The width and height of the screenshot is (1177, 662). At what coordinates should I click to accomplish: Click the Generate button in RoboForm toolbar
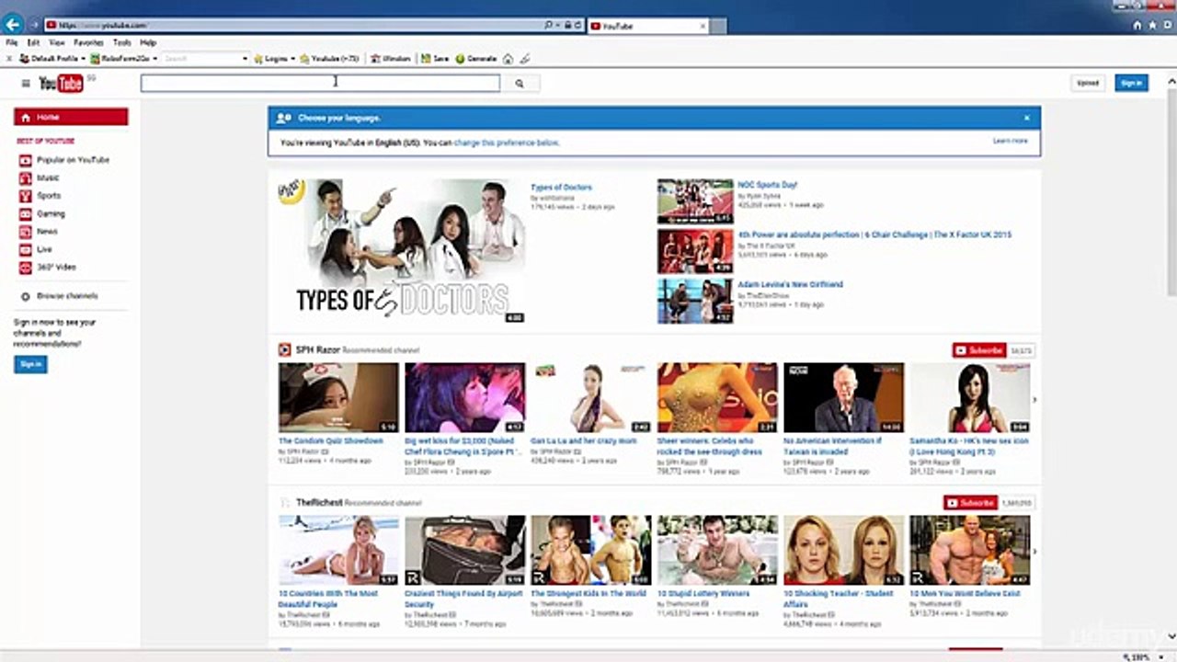[476, 59]
